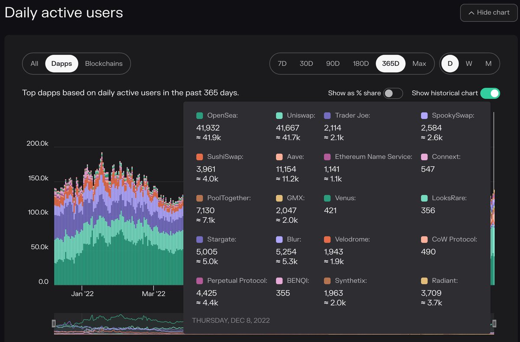The width and height of the screenshot is (520, 342).
Task: Click the OpenSea value 41,932
Action: tap(208, 128)
